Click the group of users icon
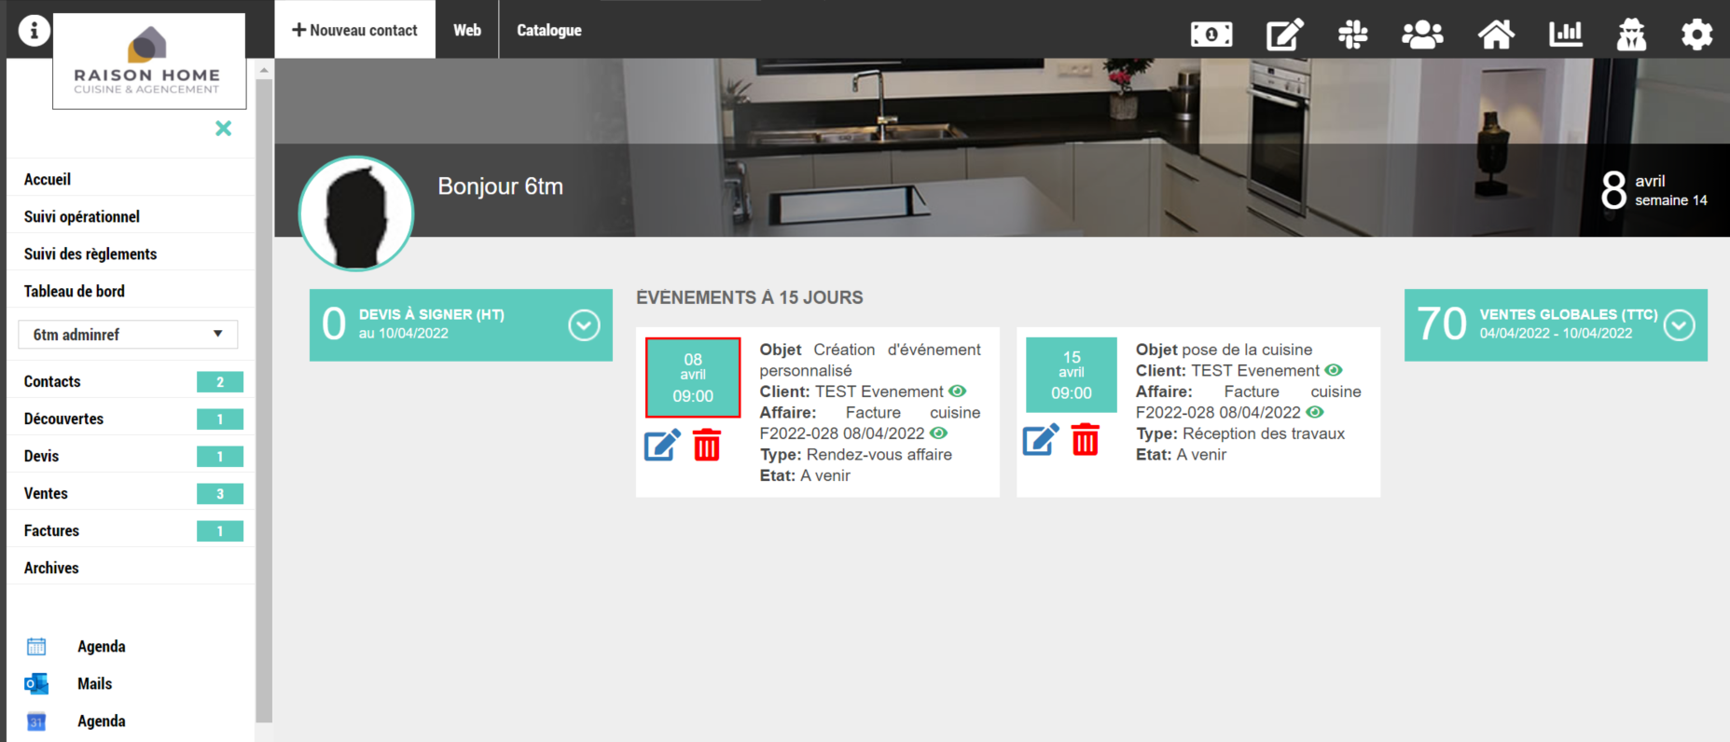Viewport: 1730px width, 742px height. coord(1422,34)
